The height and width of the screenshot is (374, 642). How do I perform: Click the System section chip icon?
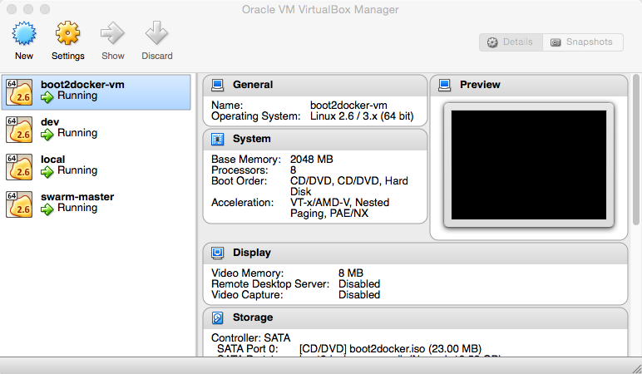[218, 139]
